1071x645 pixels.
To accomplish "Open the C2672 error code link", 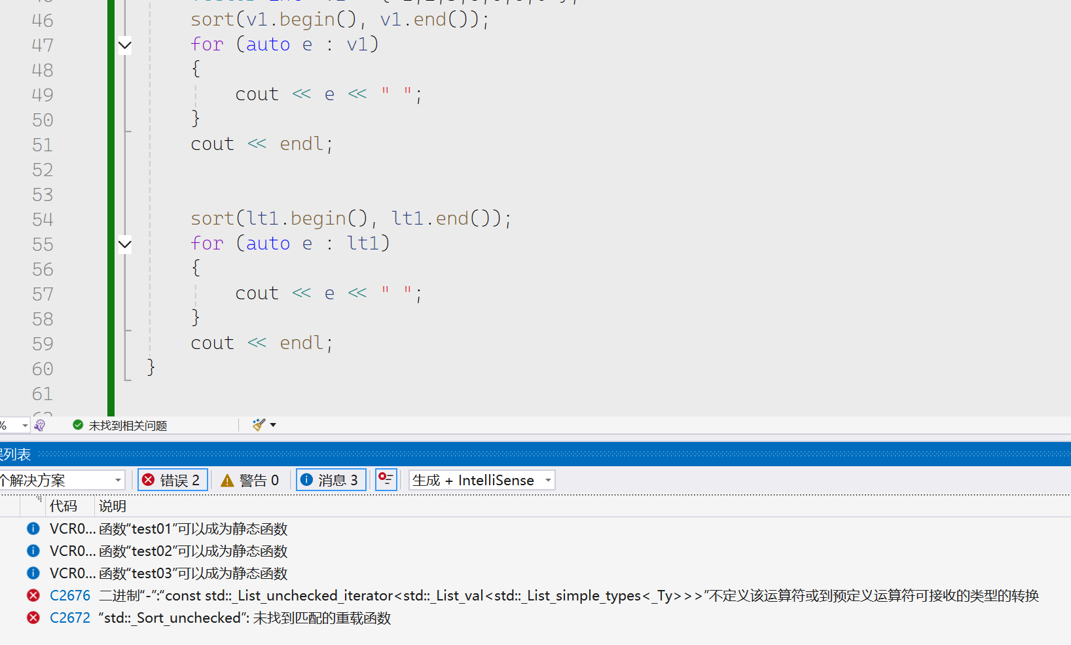I will pyautogui.click(x=70, y=617).
